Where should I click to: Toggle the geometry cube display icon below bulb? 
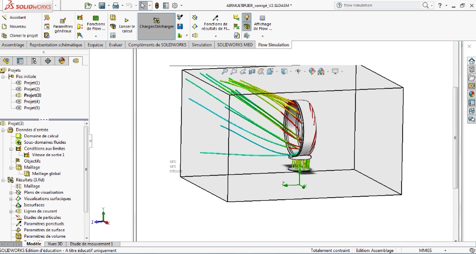[246, 27]
